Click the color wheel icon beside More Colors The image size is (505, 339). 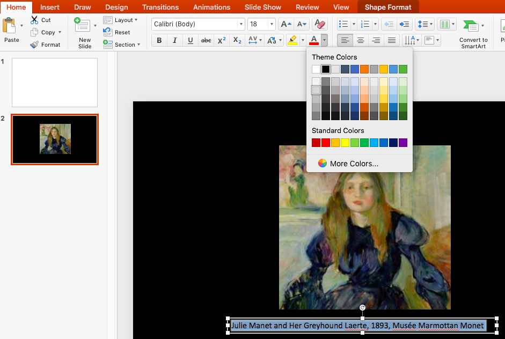coord(323,163)
